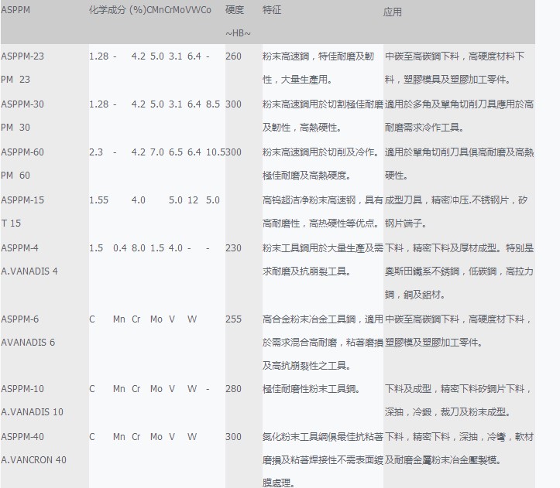Click hardness value 280 for ASPPM-10
The image size is (560, 488).
click(233, 389)
